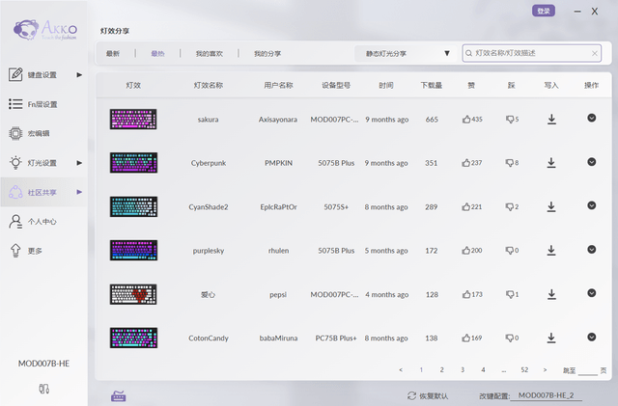Select the MOD007B-HE_2 config field
Screen dimensions: 618x406
[546, 395]
